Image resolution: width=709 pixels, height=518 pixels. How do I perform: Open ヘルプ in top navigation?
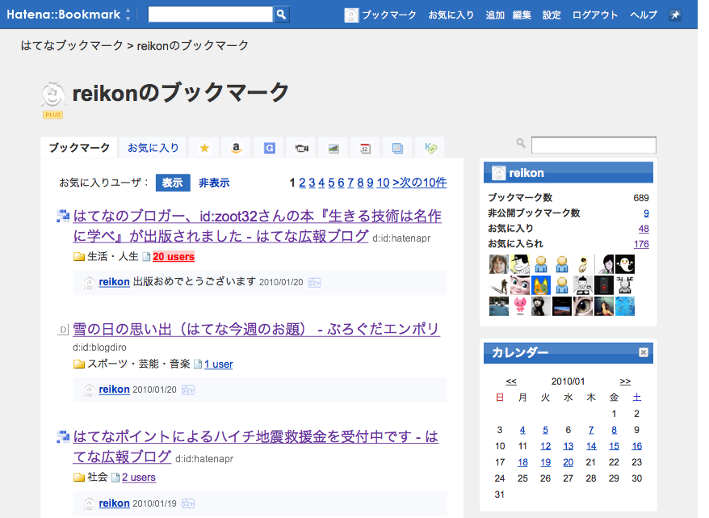[644, 15]
